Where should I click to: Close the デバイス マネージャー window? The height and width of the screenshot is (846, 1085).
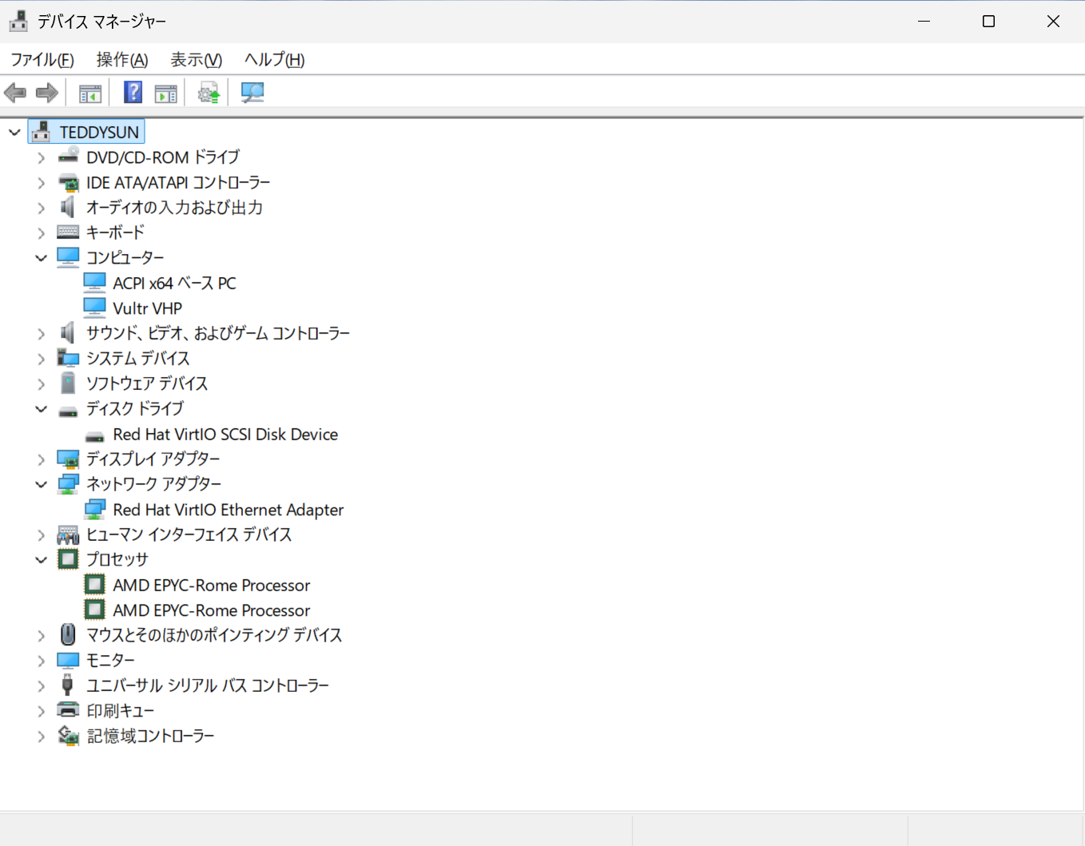coord(1053,22)
